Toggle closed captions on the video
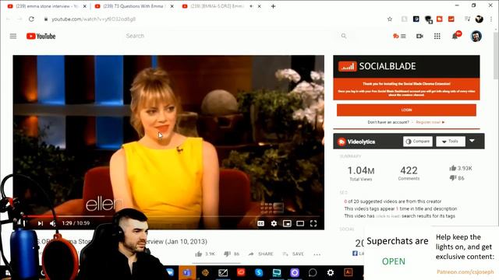The image size is (499, 280). pos(260,223)
